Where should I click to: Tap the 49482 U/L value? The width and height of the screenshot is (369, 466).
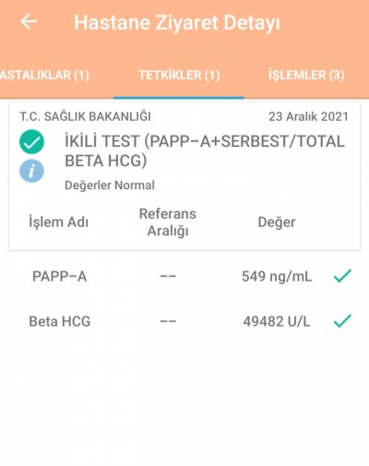click(277, 321)
